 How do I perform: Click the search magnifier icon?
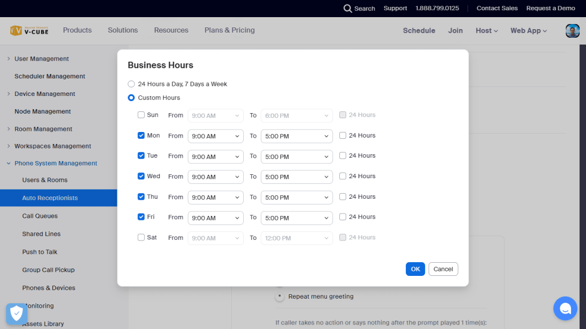pos(347,9)
